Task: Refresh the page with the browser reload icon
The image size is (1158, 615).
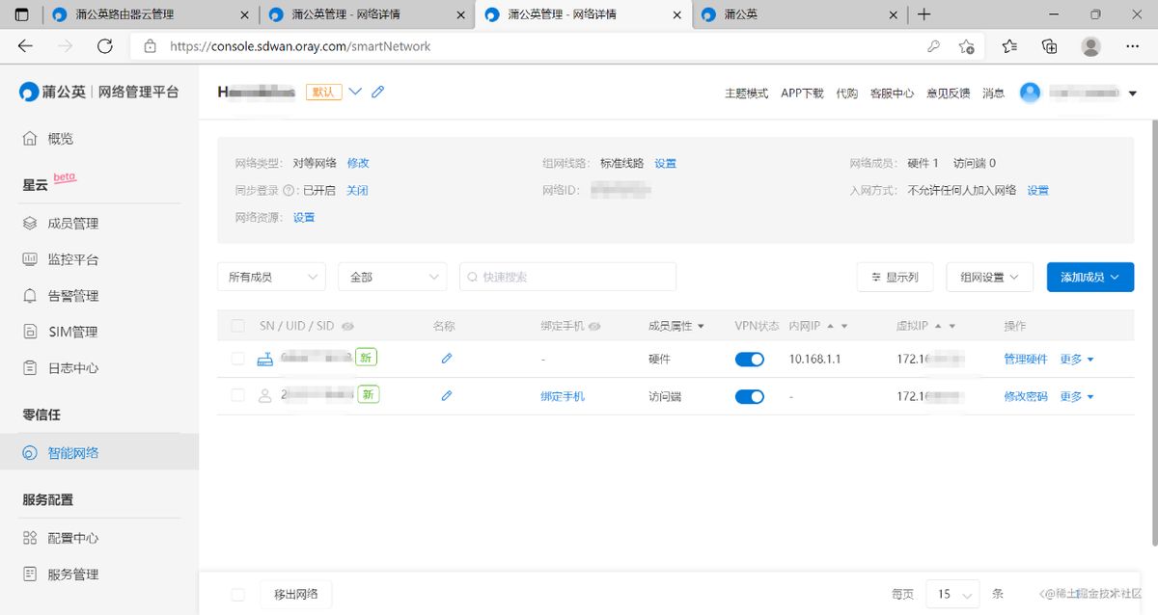Action: click(x=105, y=46)
